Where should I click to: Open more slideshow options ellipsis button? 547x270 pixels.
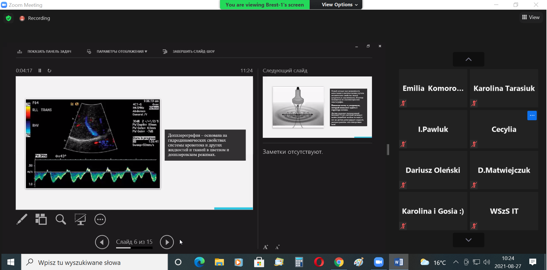(x=100, y=219)
